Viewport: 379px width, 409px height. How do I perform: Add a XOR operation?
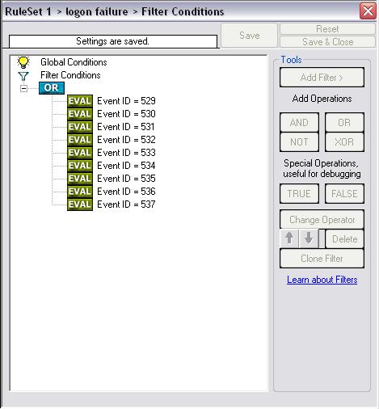(x=344, y=142)
